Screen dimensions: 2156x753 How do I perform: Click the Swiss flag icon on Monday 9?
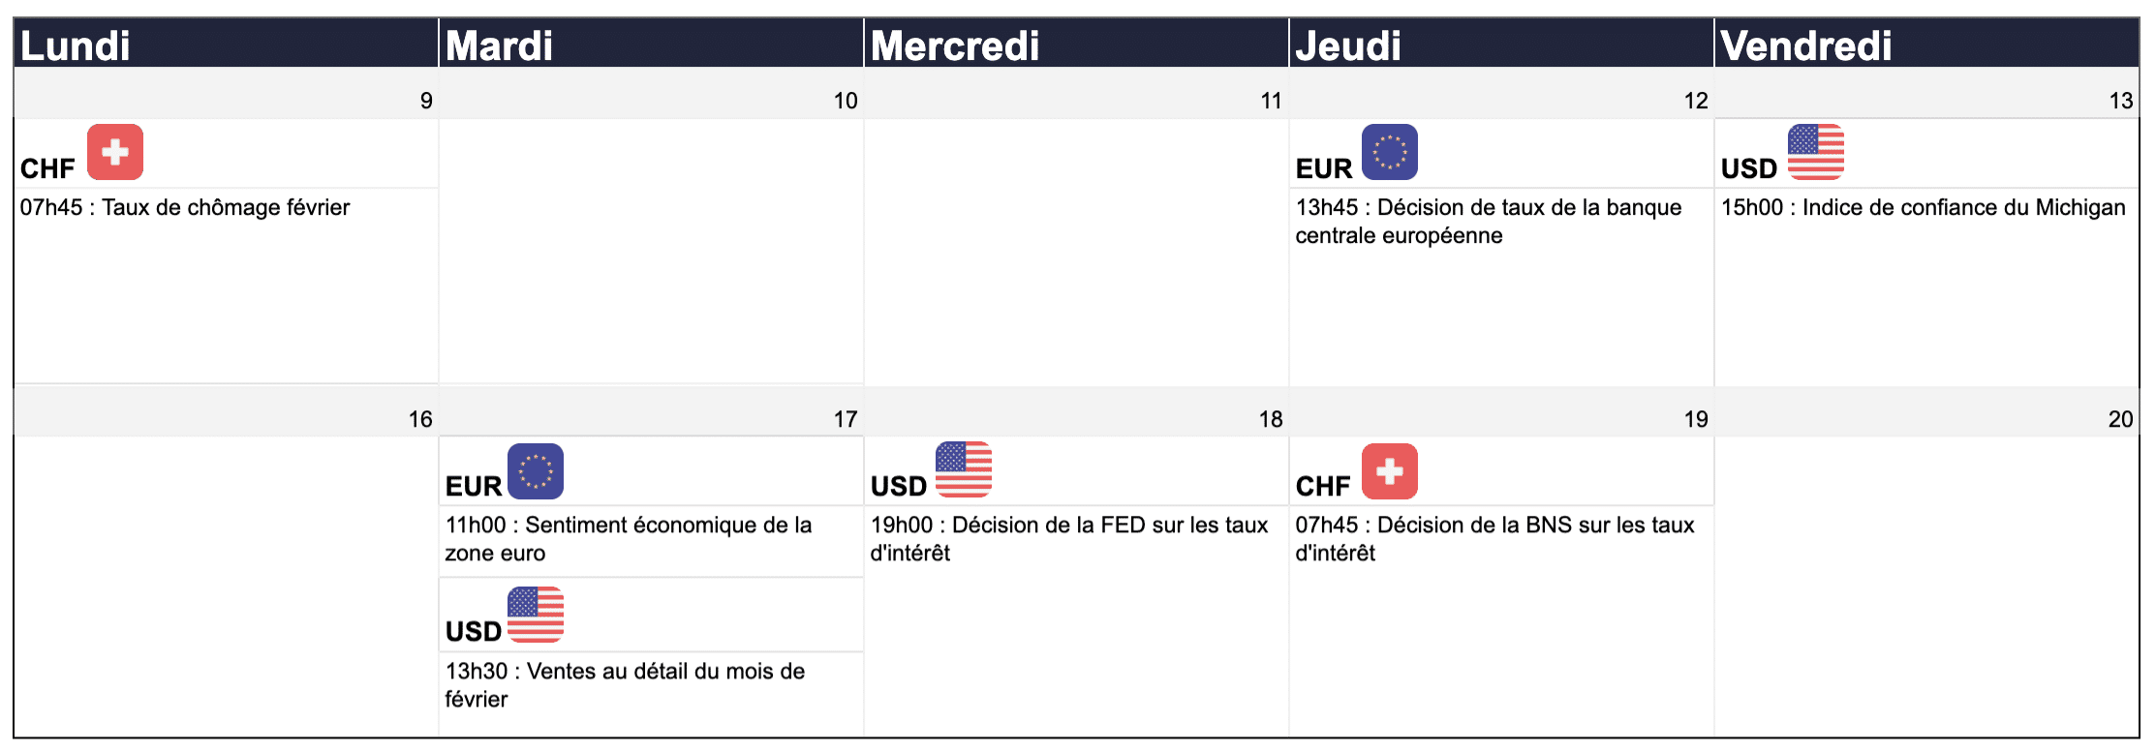tap(115, 152)
